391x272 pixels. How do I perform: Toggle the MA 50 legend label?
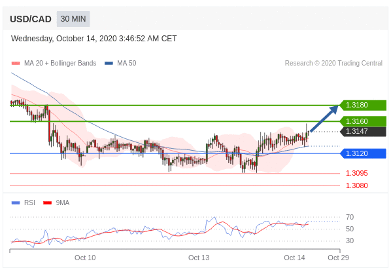coord(127,63)
